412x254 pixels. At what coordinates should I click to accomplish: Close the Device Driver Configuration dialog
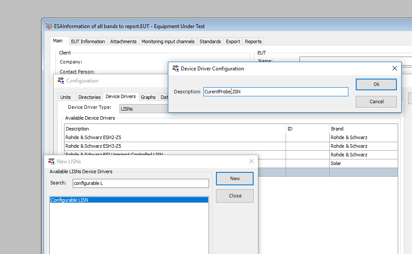click(394, 68)
